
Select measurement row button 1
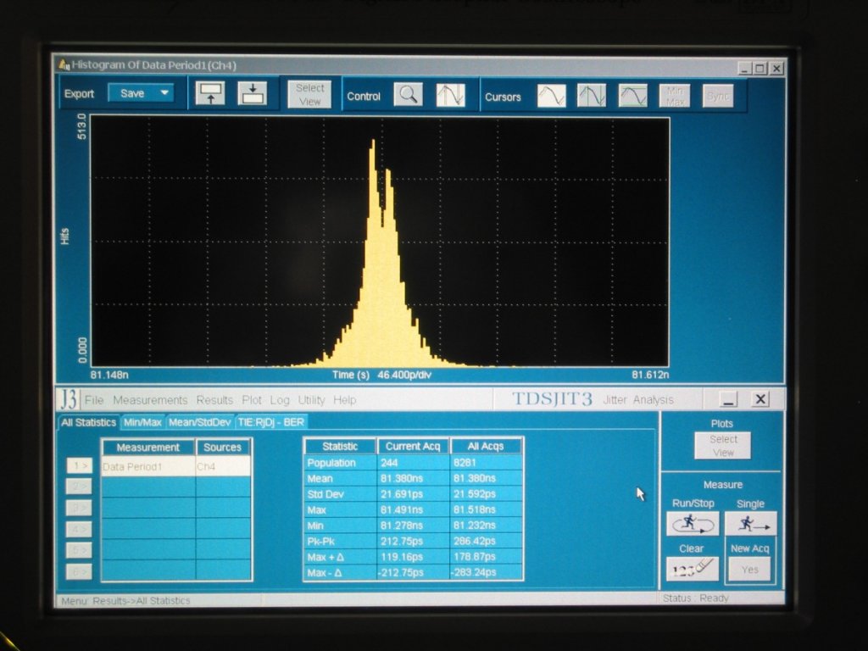79,465
